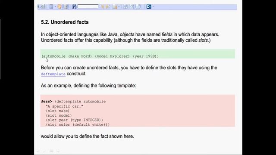Click the heading '5.2. Unordered facts'
Image resolution: width=276 pixels, height=155 pixels.
click(65, 22)
